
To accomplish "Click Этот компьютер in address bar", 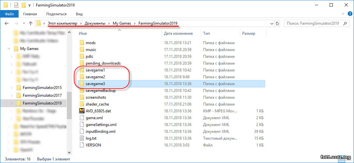I will coord(62,23).
